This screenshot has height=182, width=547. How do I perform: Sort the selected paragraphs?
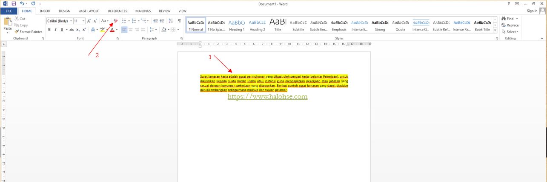click(171, 21)
